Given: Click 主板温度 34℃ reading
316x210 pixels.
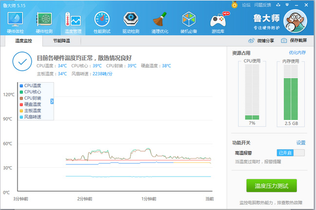Looking at the screenshot, I should click(x=52, y=74).
